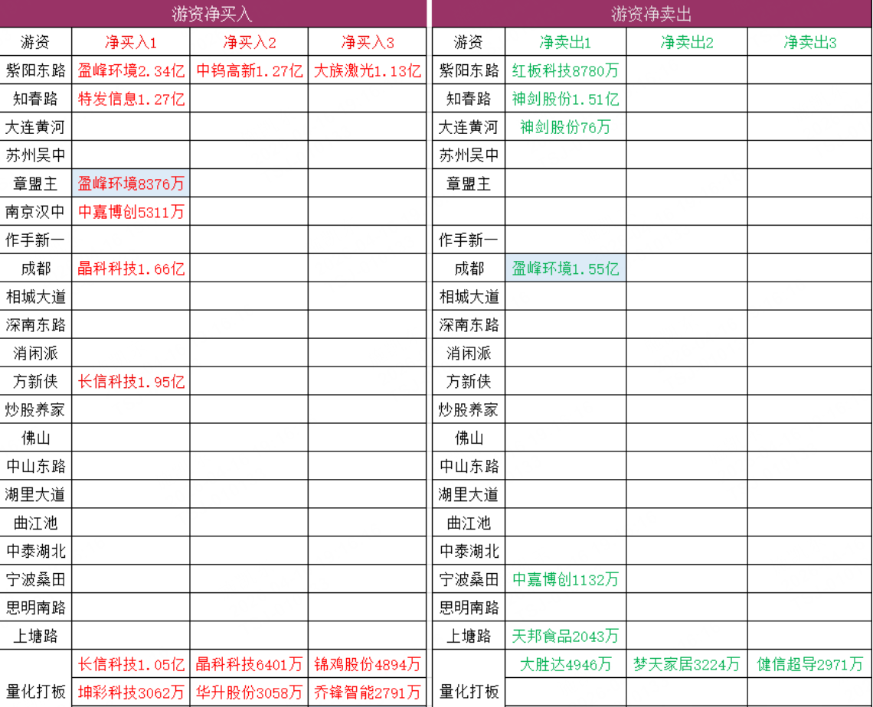Click 相城大道 in the 游资净买入 table

point(36,297)
